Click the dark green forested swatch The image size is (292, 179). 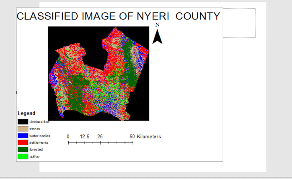[23, 149]
